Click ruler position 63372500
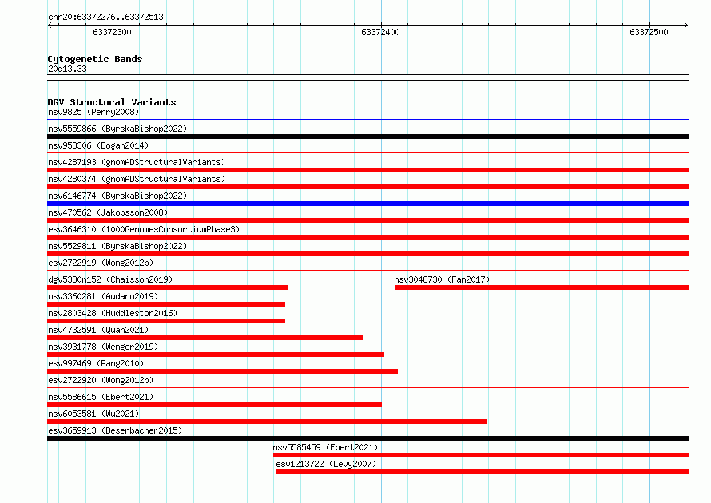The width and height of the screenshot is (711, 503). click(649, 32)
